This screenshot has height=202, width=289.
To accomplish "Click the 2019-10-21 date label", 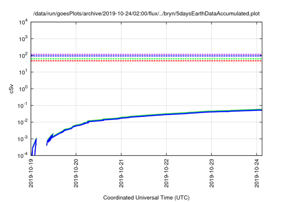I will 121,173.
